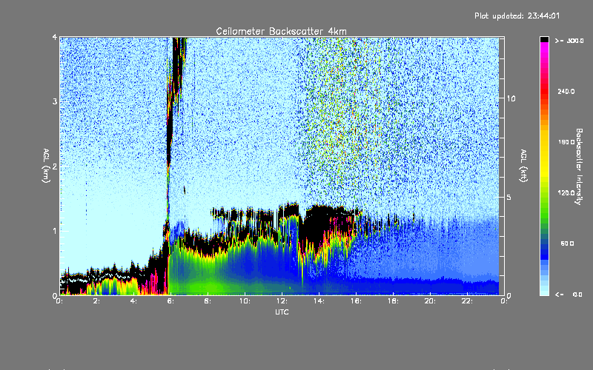The width and height of the screenshot is (593, 370).
Task: Select the 'UTC' x-axis label
Action: tap(282, 312)
